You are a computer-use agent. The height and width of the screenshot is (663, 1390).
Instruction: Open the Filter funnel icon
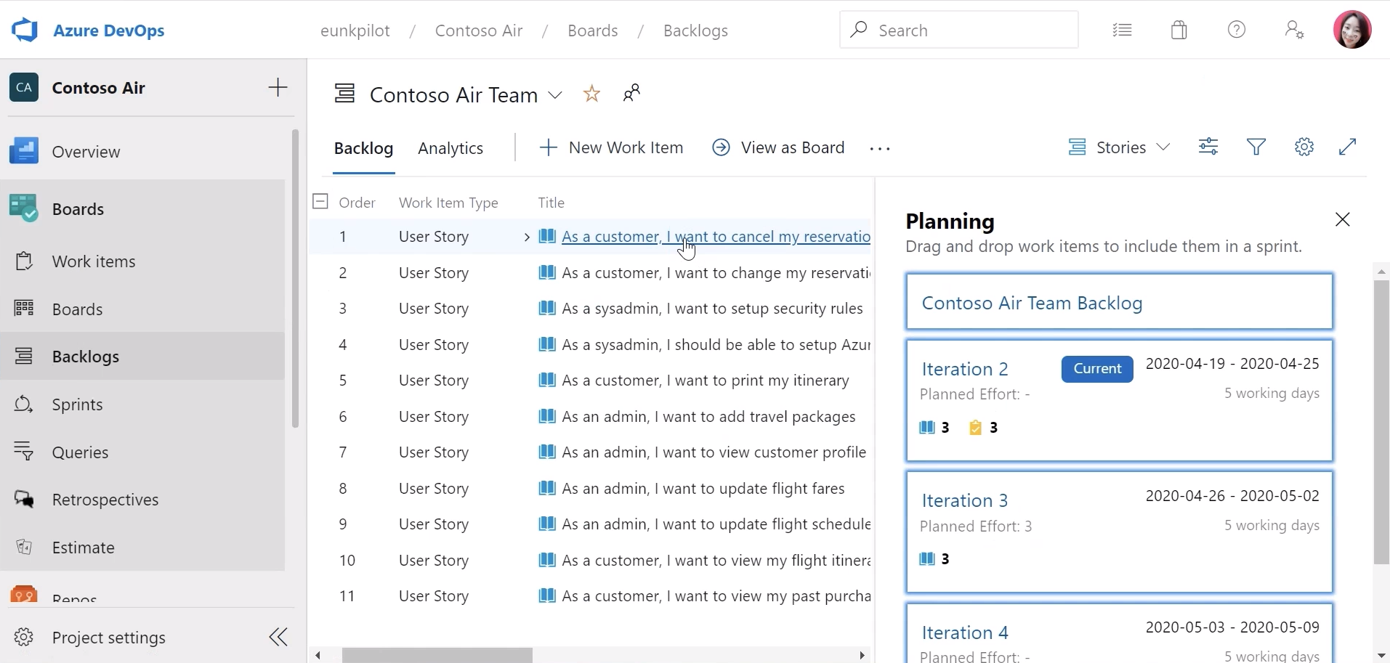pos(1256,147)
